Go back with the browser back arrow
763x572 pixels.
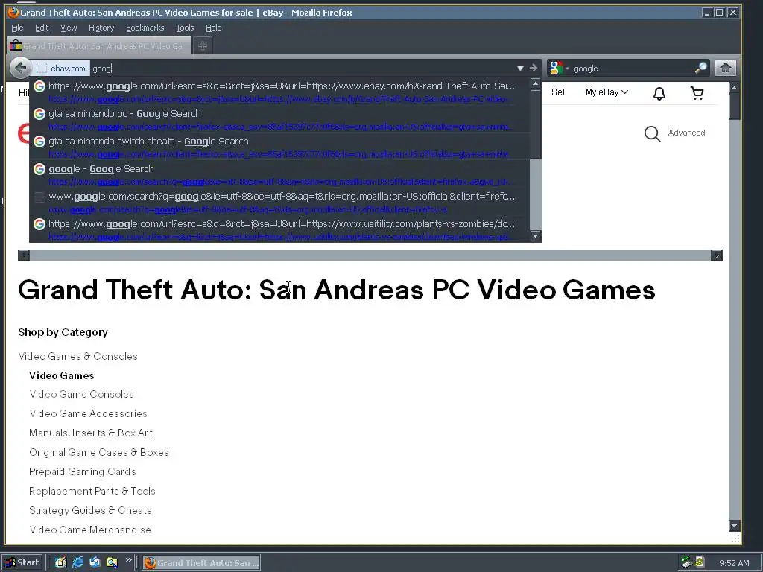click(x=20, y=68)
